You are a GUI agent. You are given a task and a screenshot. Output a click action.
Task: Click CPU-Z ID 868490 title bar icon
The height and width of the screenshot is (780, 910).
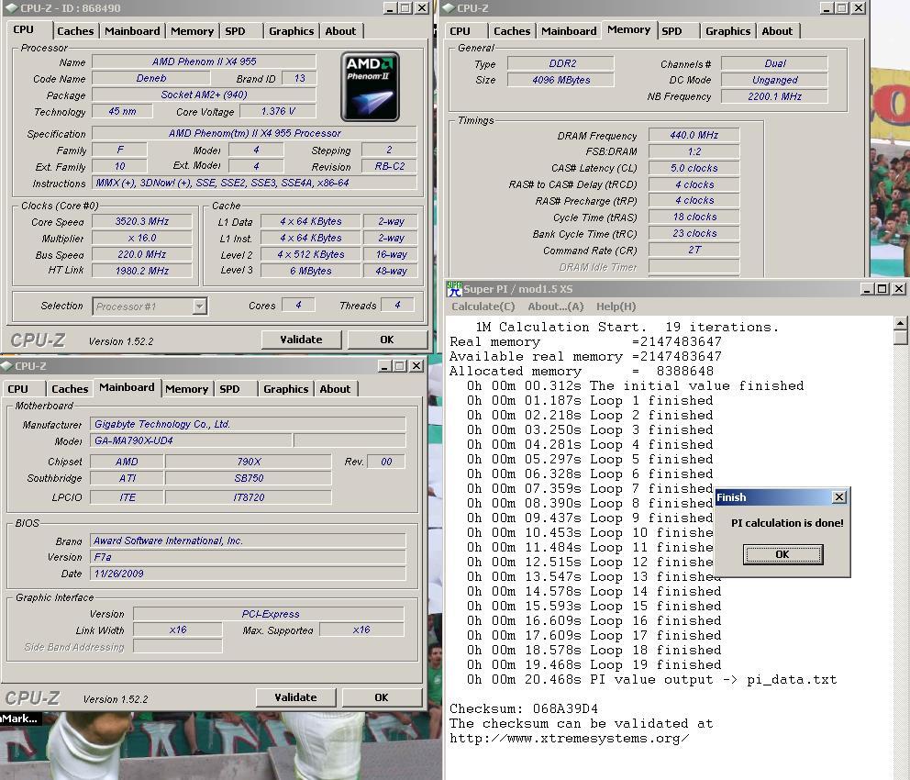10,8
